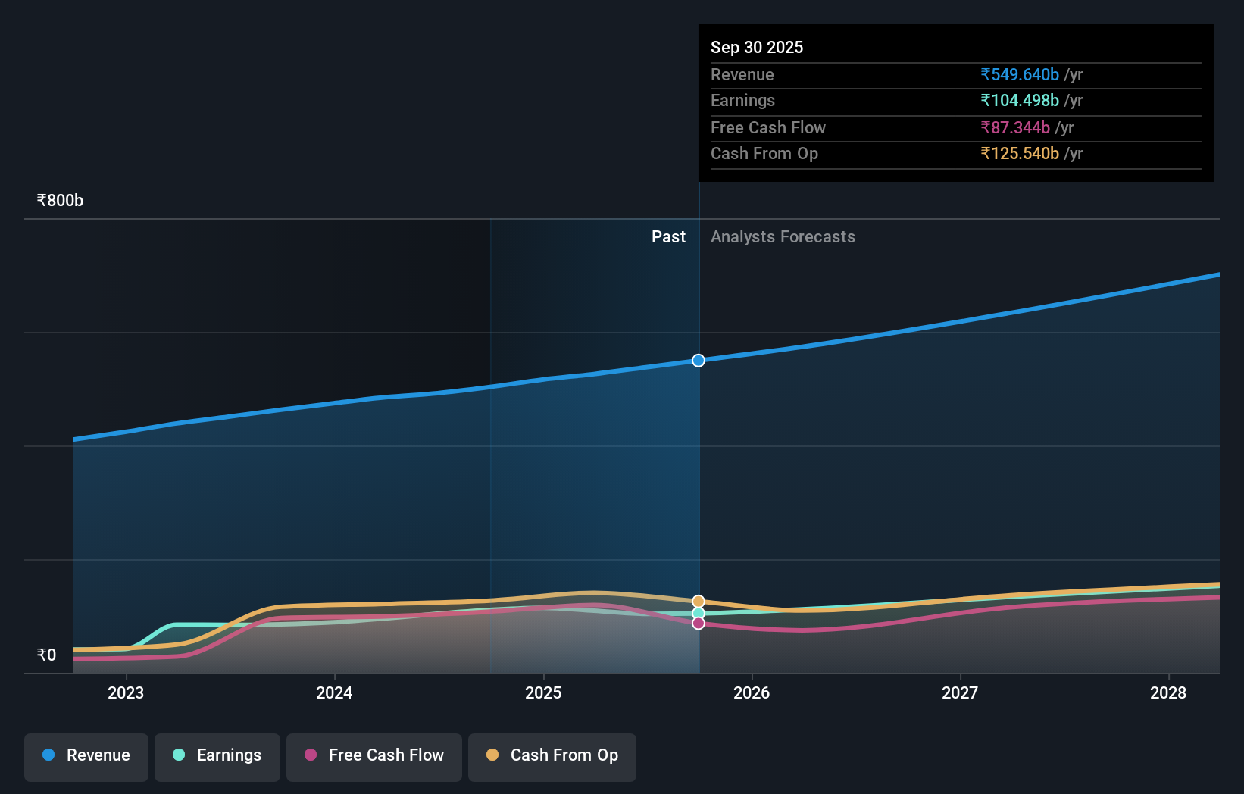The image size is (1244, 794).
Task: Click the teal Earnings marker on the chart
Action: (x=698, y=611)
